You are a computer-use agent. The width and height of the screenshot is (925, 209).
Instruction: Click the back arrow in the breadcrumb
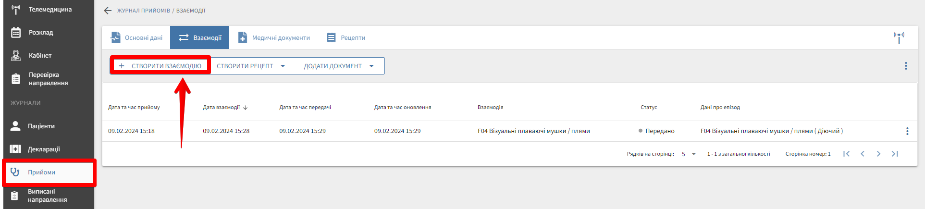click(x=108, y=11)
